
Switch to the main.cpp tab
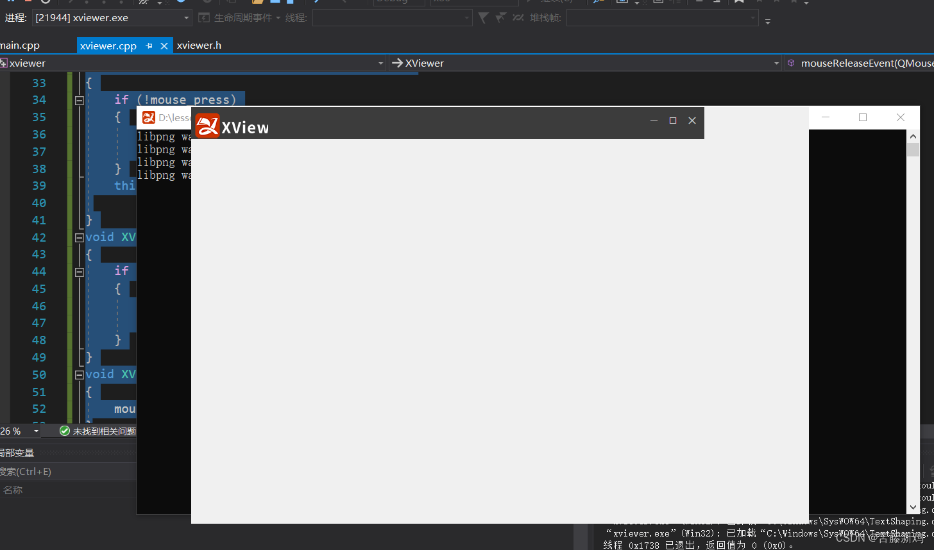[19, 46]
